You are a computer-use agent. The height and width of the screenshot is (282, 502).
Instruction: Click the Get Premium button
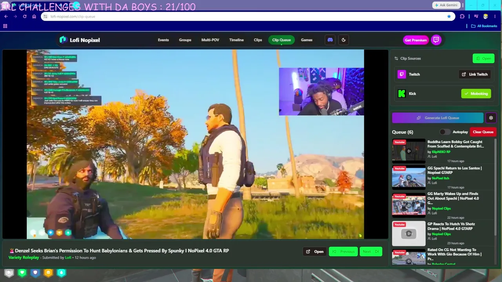(416, 40)
